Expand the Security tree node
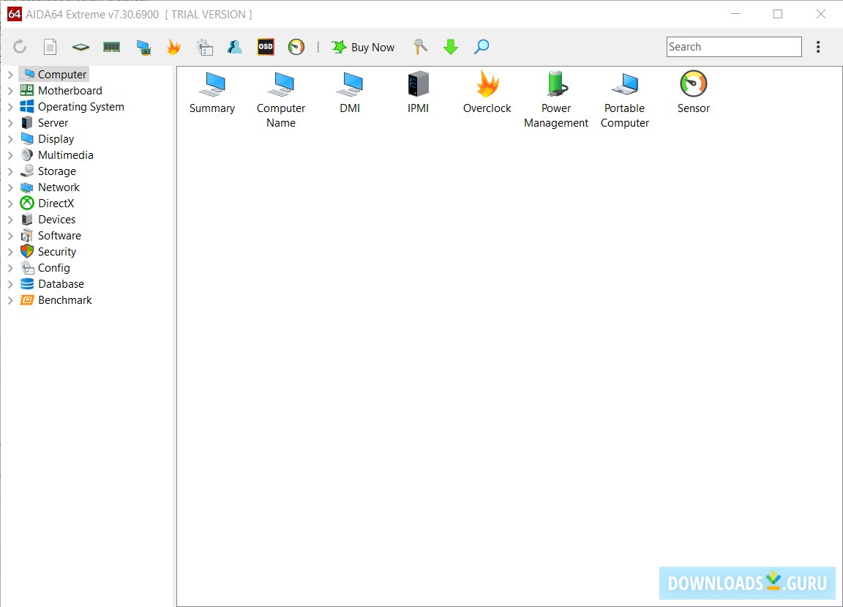This screenshot has height=607, width=843. [x=10, y=253]
